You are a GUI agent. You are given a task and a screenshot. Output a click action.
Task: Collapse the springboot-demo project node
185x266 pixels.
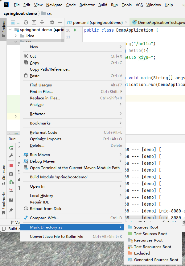pos(10,30)
